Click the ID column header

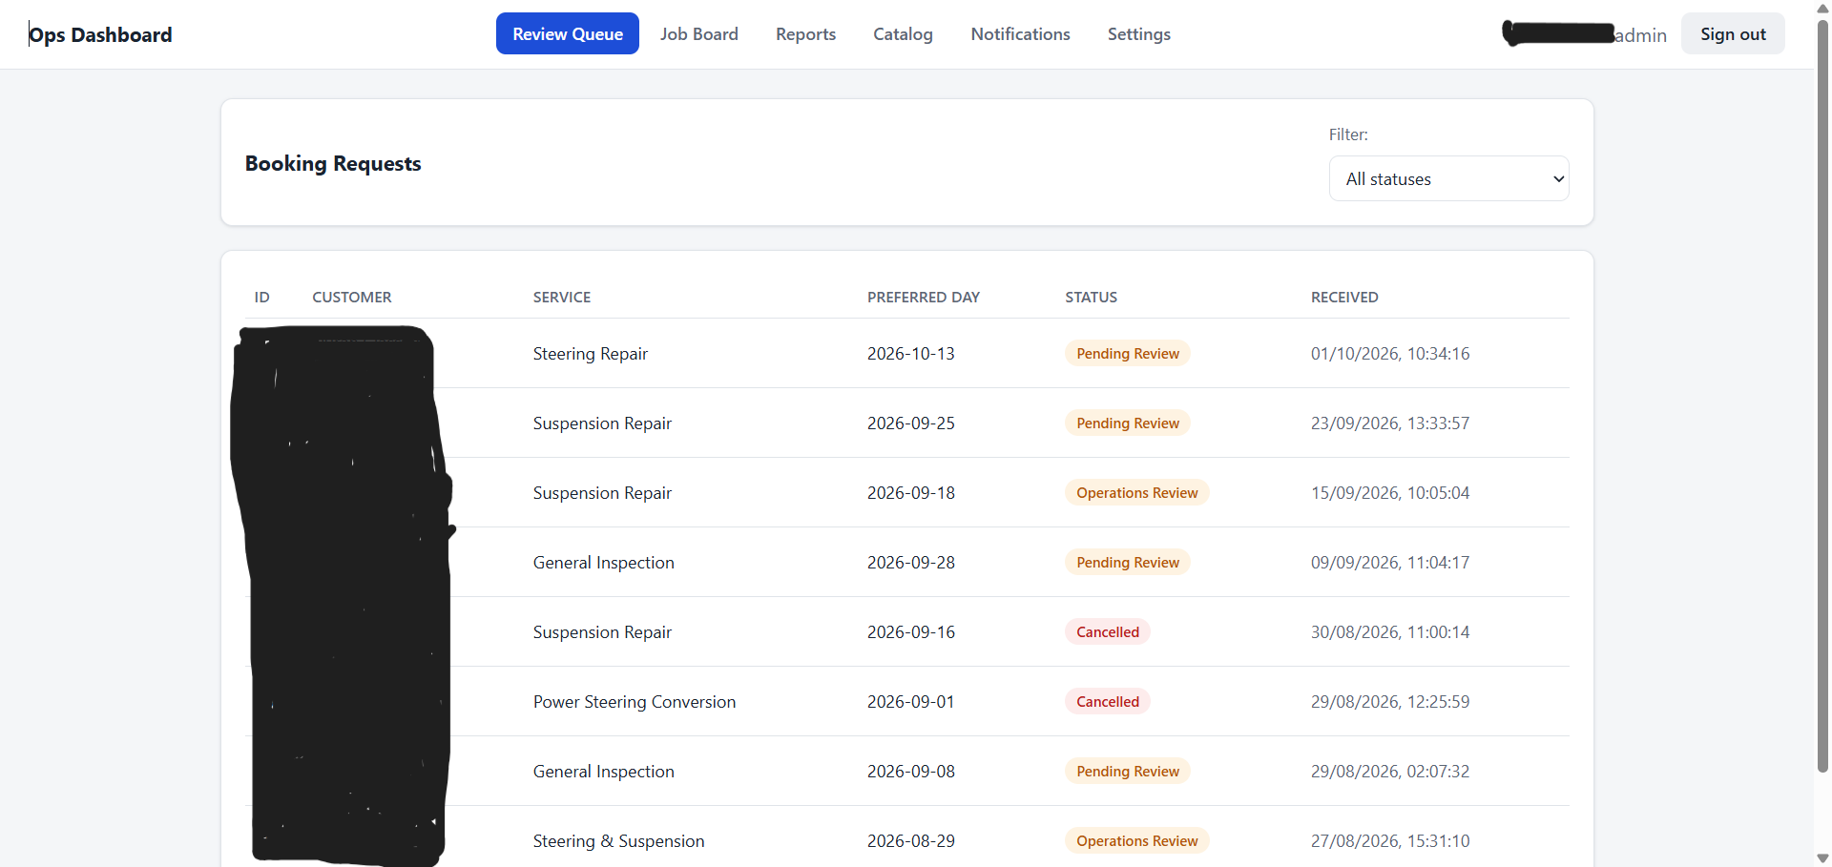(x=262, y=298)
